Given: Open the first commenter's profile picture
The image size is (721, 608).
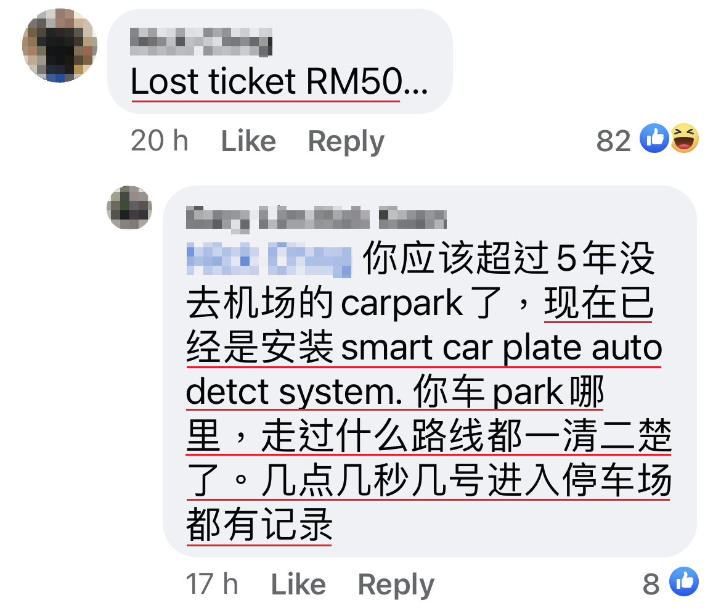Looking at the screenshot, I should (60, 45).
